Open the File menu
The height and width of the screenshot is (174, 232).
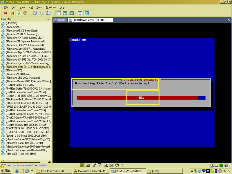pyautogui.click(x=6, y=7)
